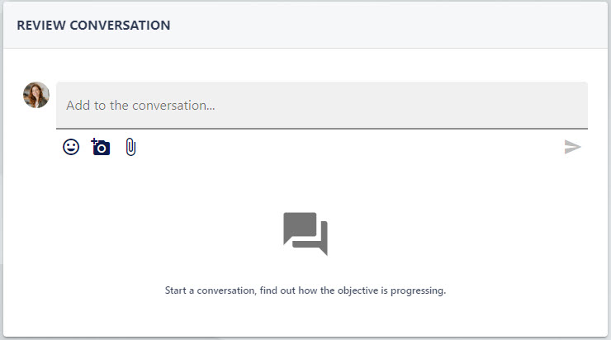Click the add photo camera icon
The image size is (611, 340).
click(101, 147)
